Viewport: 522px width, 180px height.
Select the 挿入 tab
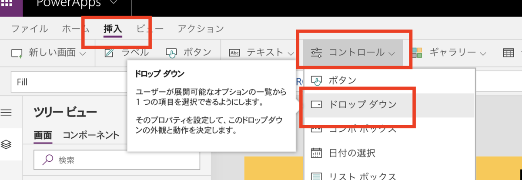click(113, 29)
